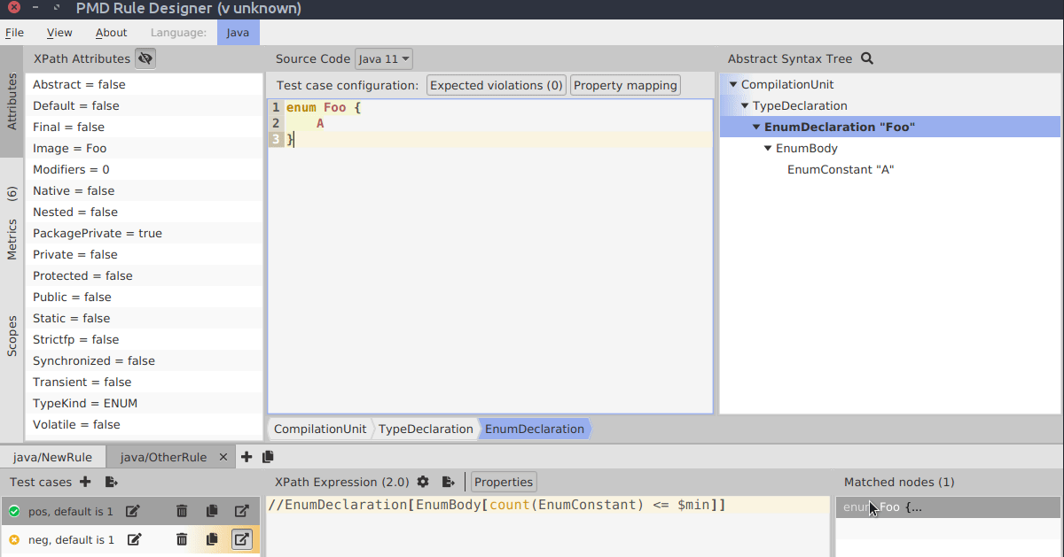Click the Expected violations (0) button

pyautogui.click(x=497, y=85)
